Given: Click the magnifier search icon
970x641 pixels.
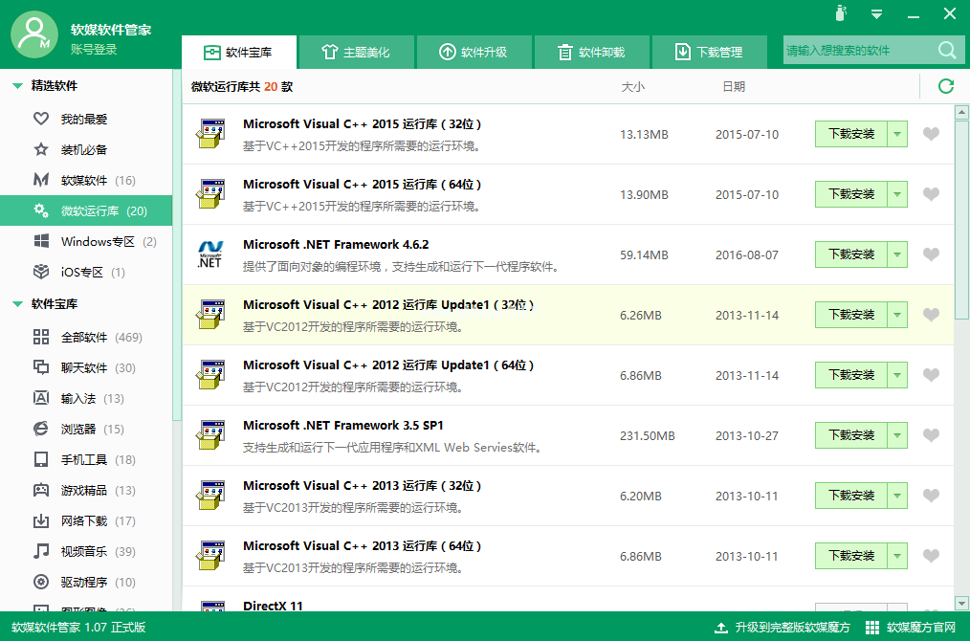Looking at the screenshot, I should [946, 51].
